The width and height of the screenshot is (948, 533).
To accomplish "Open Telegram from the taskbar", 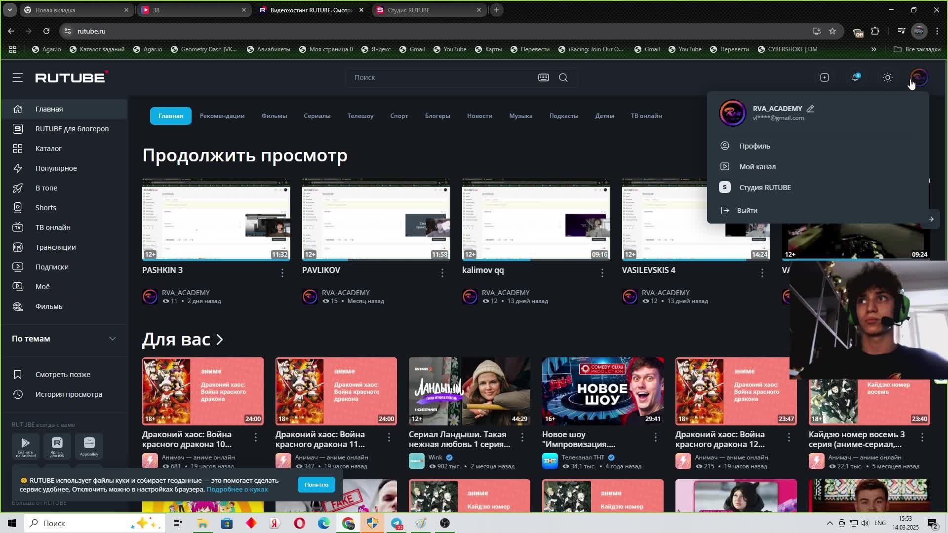I will pyautogui.click(x=396, y=523).
